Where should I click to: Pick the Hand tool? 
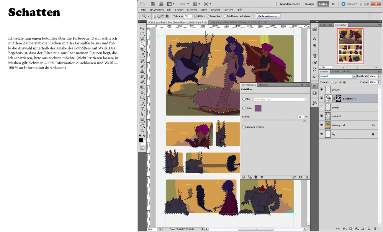[142, 125]
